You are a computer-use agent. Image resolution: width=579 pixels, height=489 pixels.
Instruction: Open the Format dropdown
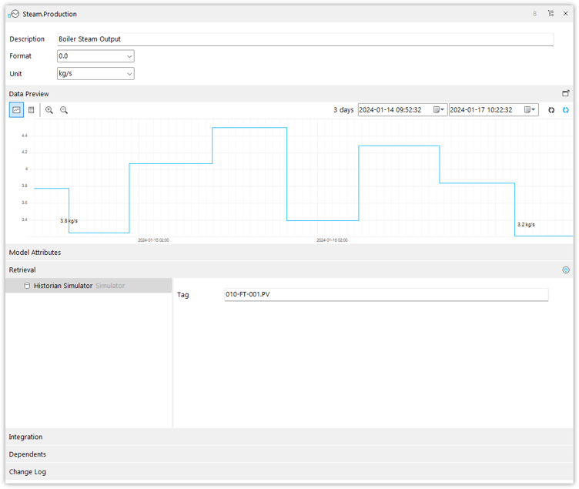click(95, 56)
